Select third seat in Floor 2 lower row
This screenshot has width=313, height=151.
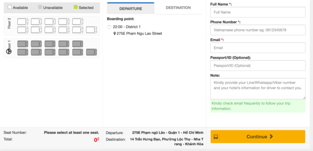coord(50,30)
